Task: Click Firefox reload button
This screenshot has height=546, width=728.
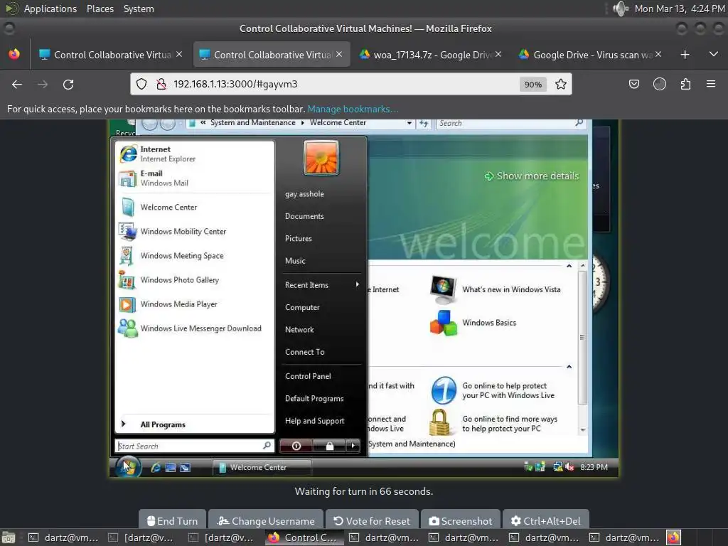Action: 68,84
